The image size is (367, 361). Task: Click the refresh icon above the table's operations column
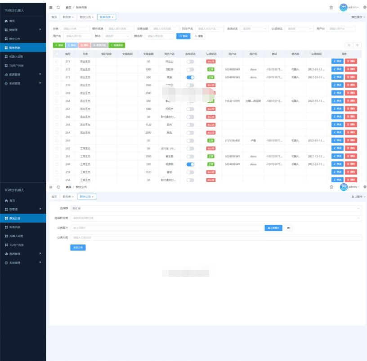click(357, 45)
